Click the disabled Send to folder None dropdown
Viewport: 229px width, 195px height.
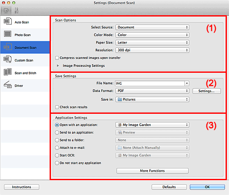(152, 140)
